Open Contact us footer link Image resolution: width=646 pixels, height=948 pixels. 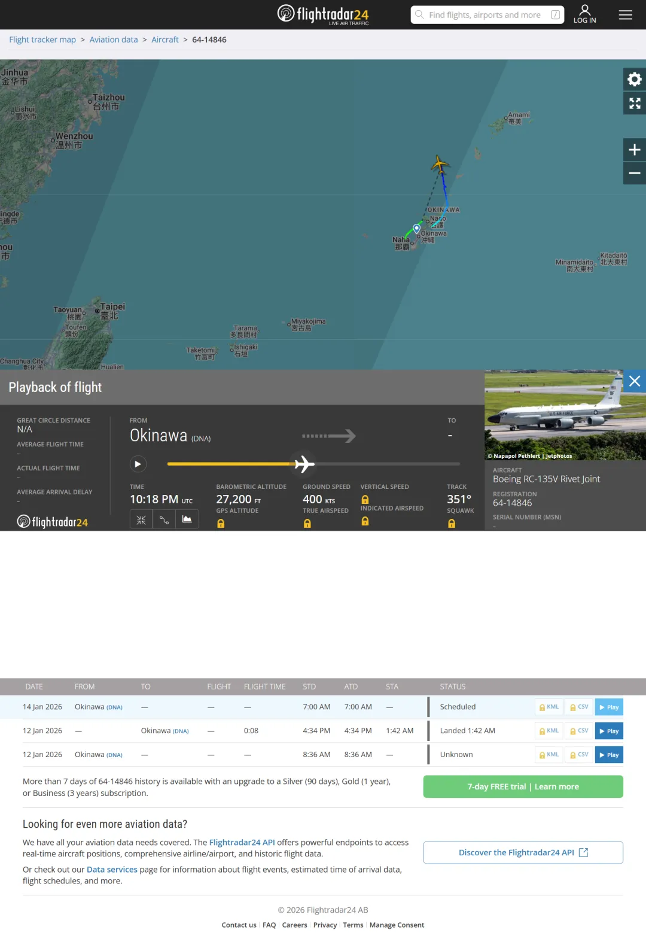click(x=239, y=925)
